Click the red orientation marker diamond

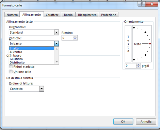pos(150,44)
